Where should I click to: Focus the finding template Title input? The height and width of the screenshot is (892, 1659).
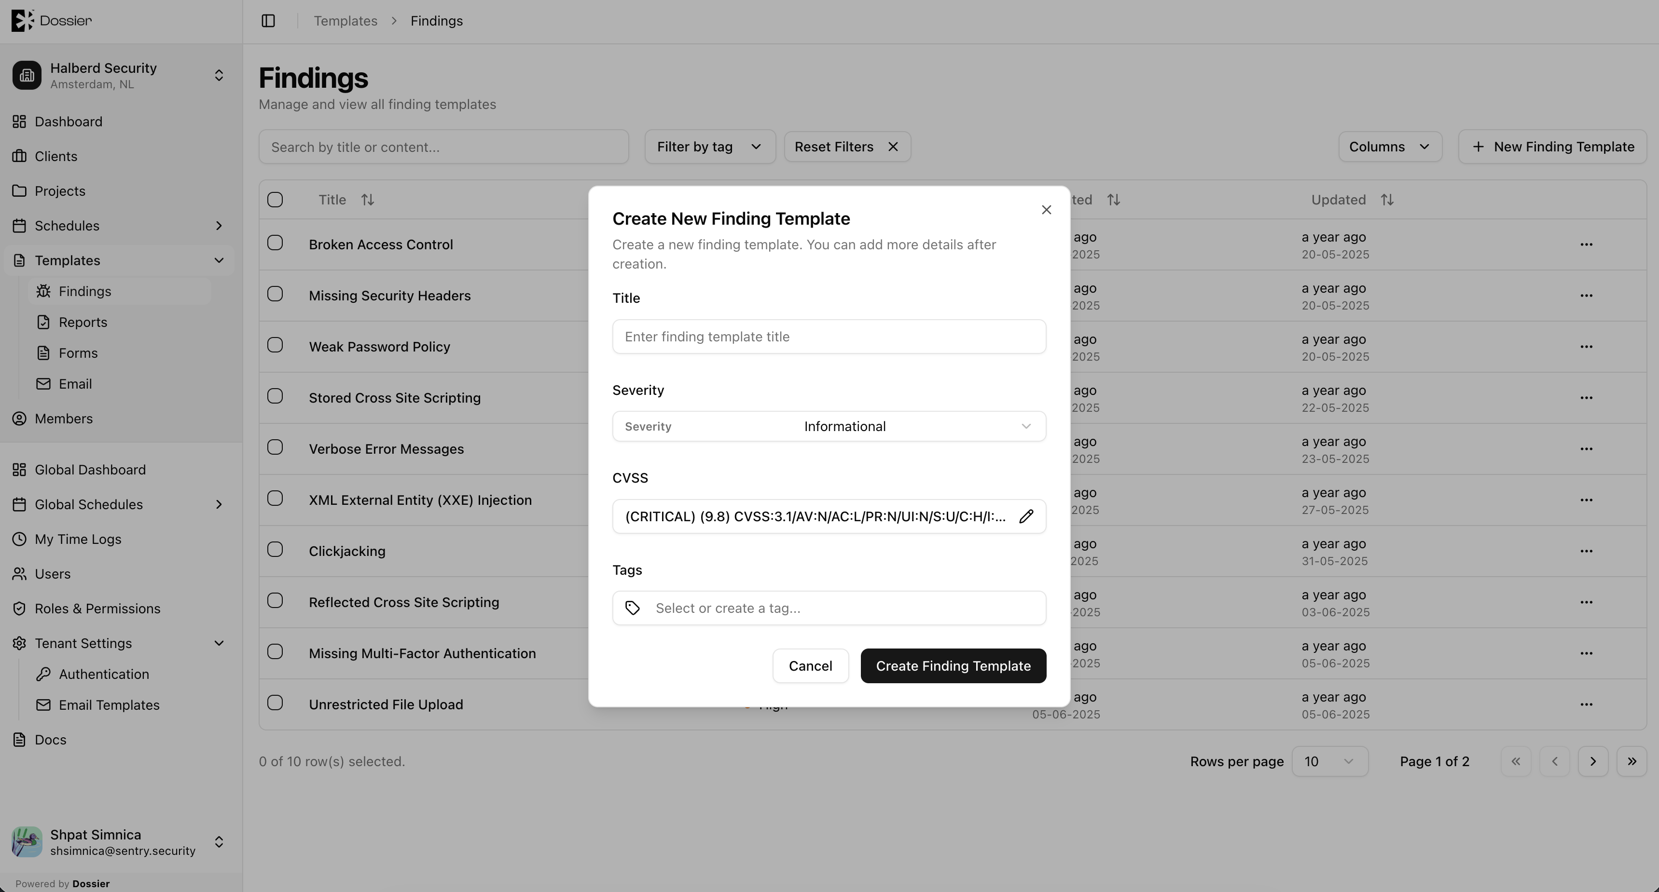tap(829, 337)
